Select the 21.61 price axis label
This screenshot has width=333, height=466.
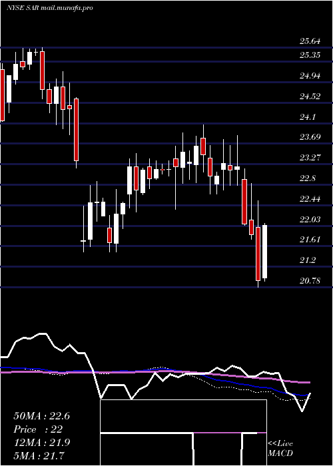point(310,240)
